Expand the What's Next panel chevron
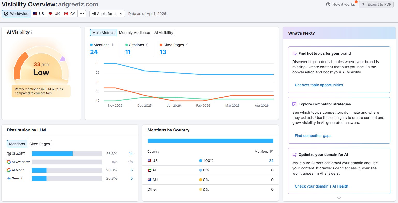 [339, 198]
